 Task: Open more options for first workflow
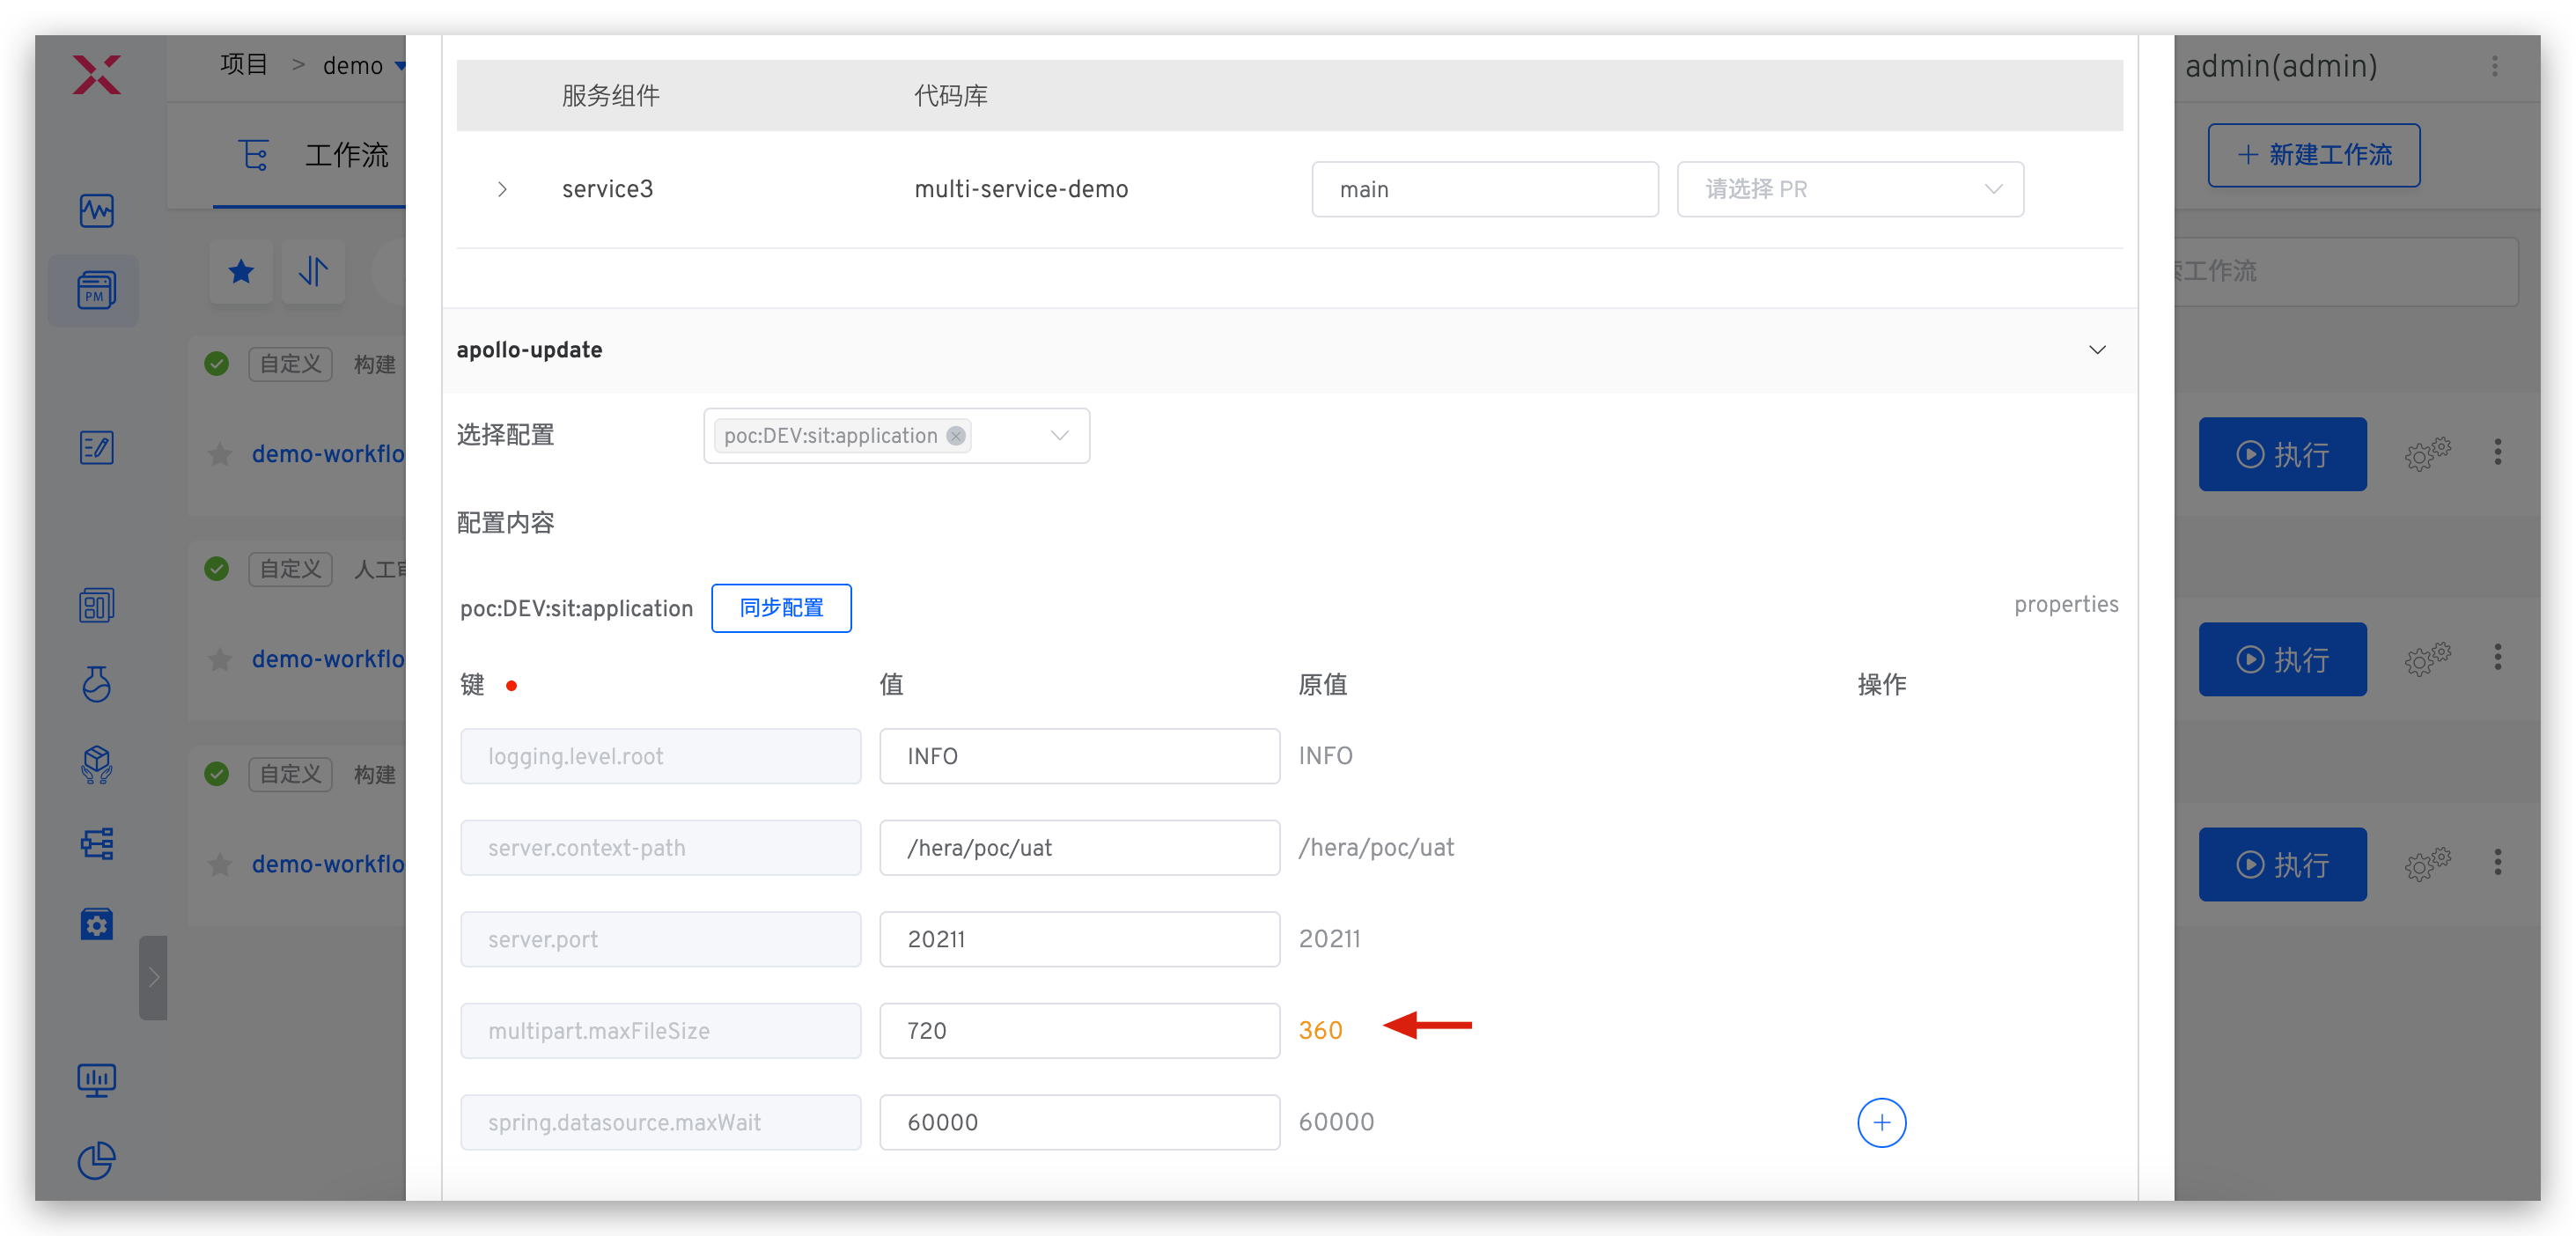coord(2497,452)
